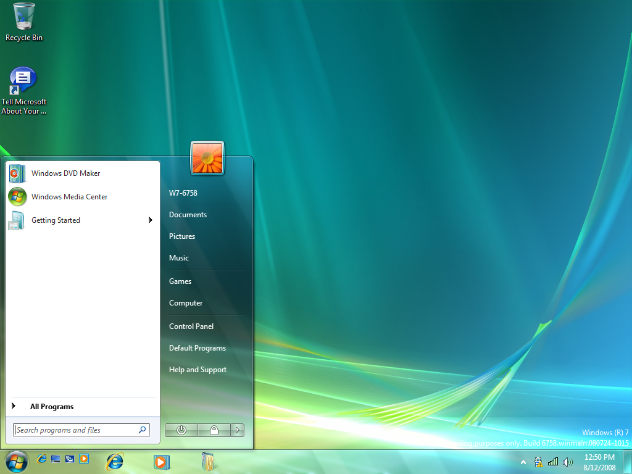Expand All Programs list
The image size is (632, 474).
(52, 407)
